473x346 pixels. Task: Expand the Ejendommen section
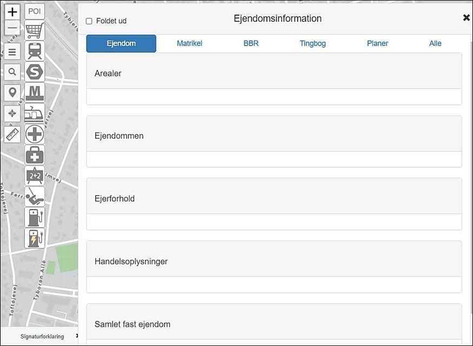[274, 133]
